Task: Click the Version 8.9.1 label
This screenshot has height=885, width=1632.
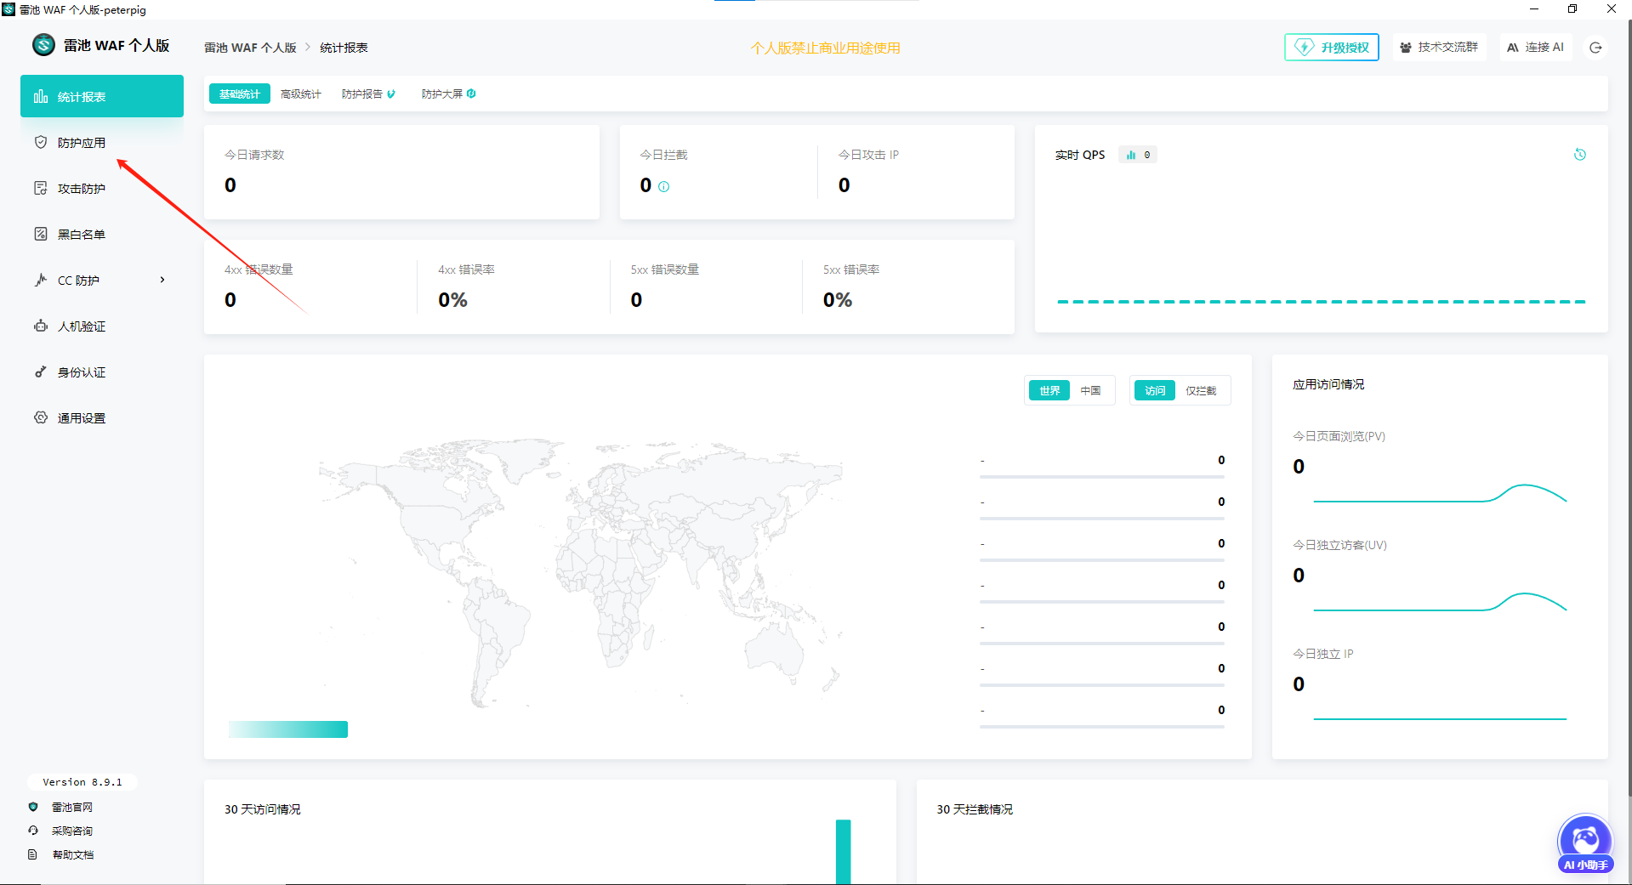Action: [x=82, y=782]
